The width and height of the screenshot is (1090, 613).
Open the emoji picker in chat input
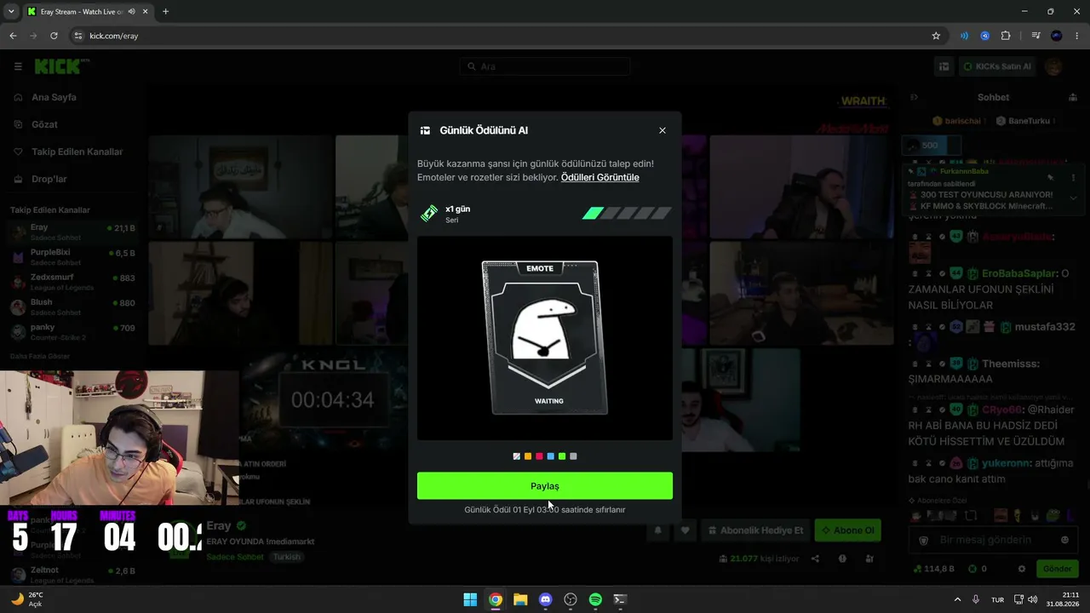pos(1064,540)
